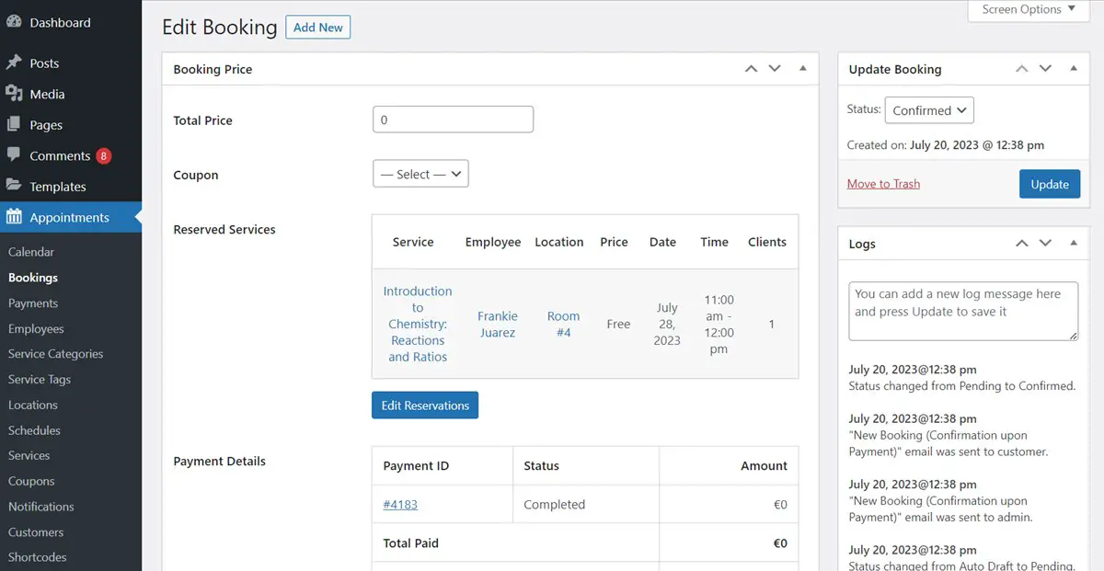
Task: Open Dashboard menu item
Action: 60,22
